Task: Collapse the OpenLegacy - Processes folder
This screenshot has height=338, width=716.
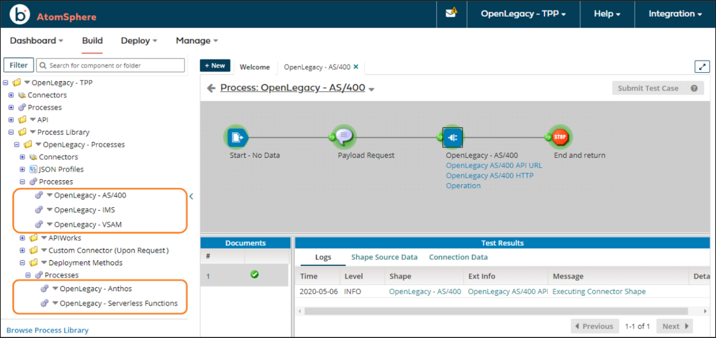Action: click(17, 144)
